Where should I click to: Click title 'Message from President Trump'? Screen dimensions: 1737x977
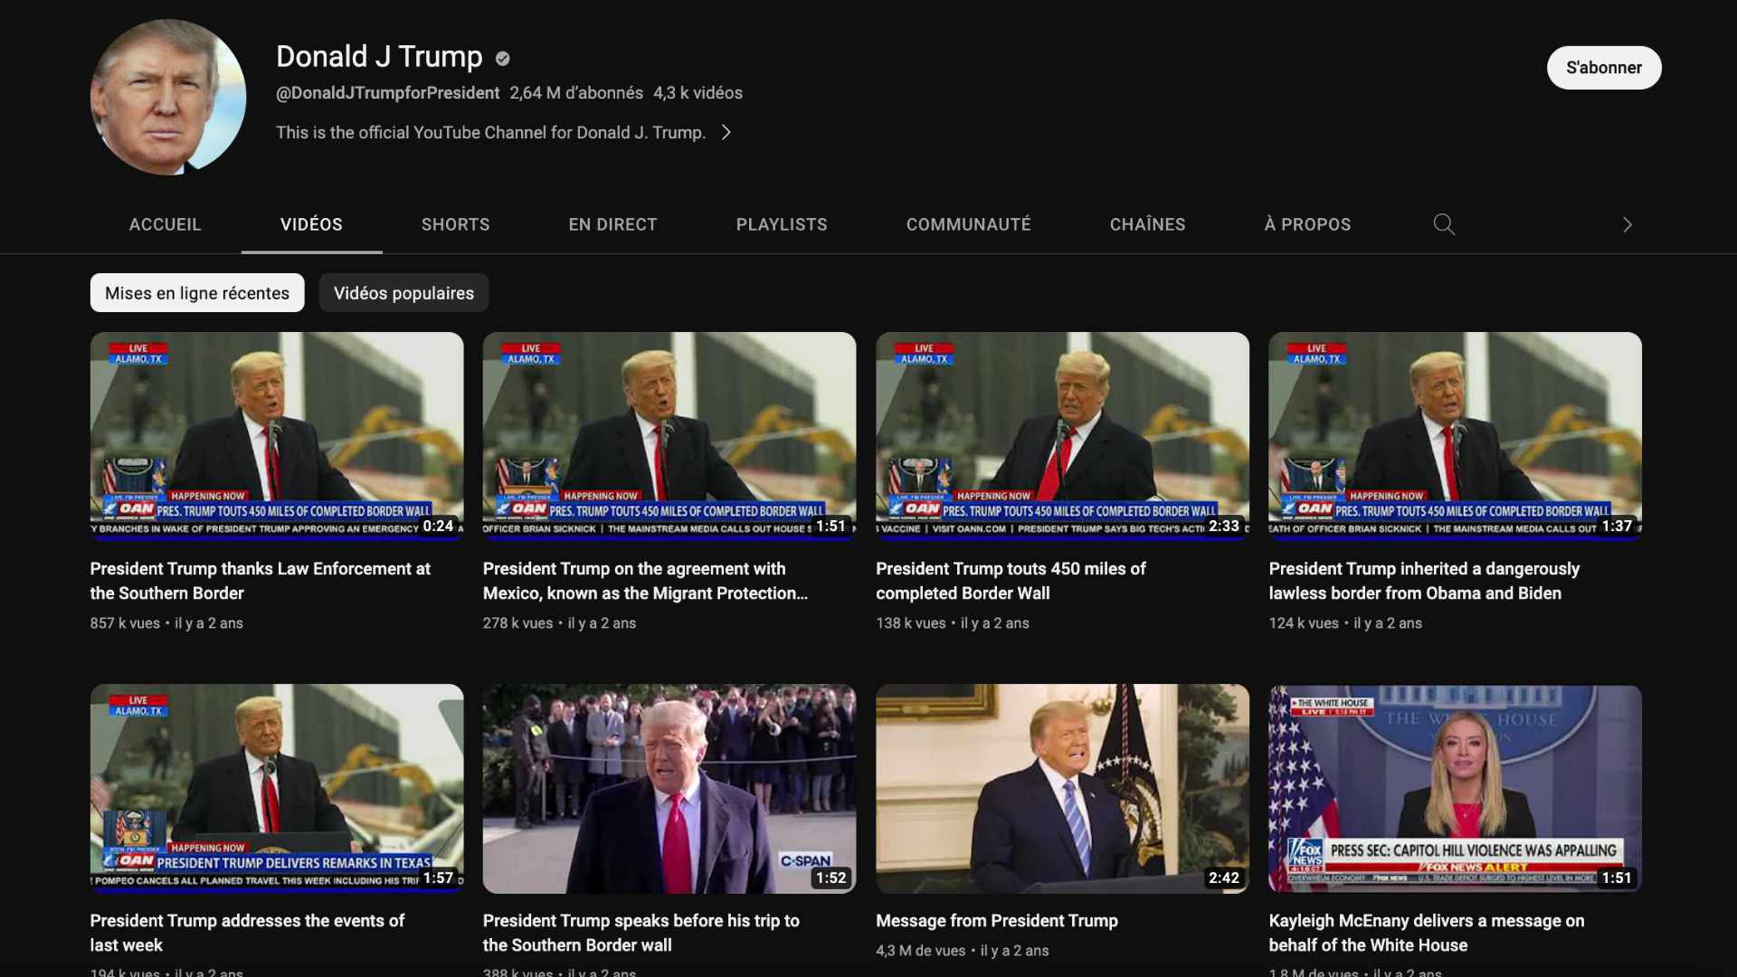[x=997, y=921]
